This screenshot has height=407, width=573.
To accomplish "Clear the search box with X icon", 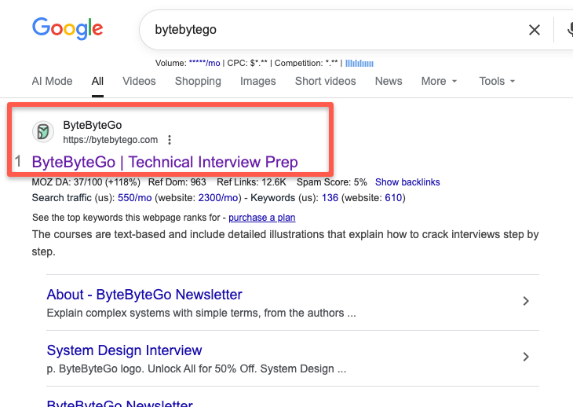I will click(x=535, y=30).
